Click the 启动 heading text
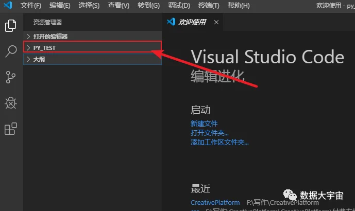 pos(200,110)
